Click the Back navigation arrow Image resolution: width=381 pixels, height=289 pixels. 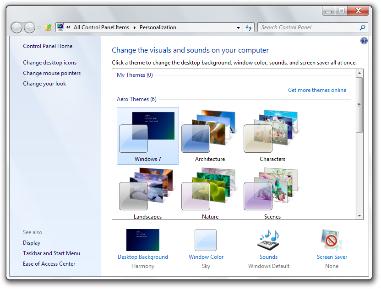point(16,27)
